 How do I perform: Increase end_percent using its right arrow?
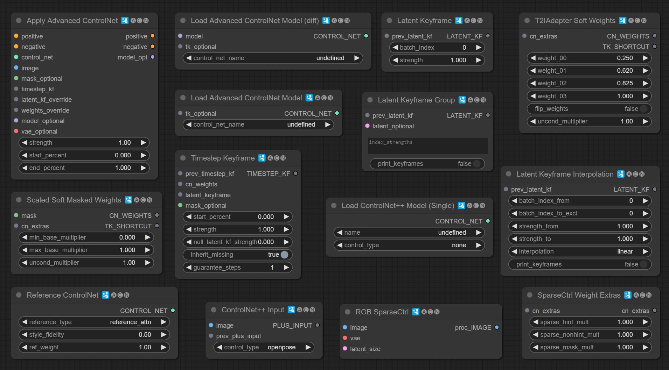pyautogui.click(x=143, y=168)
